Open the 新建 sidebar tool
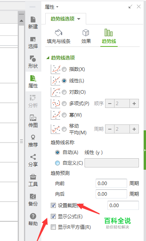146x241 pixels. [x=33, y=23]
